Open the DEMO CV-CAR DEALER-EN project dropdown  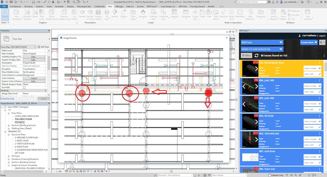262,49
